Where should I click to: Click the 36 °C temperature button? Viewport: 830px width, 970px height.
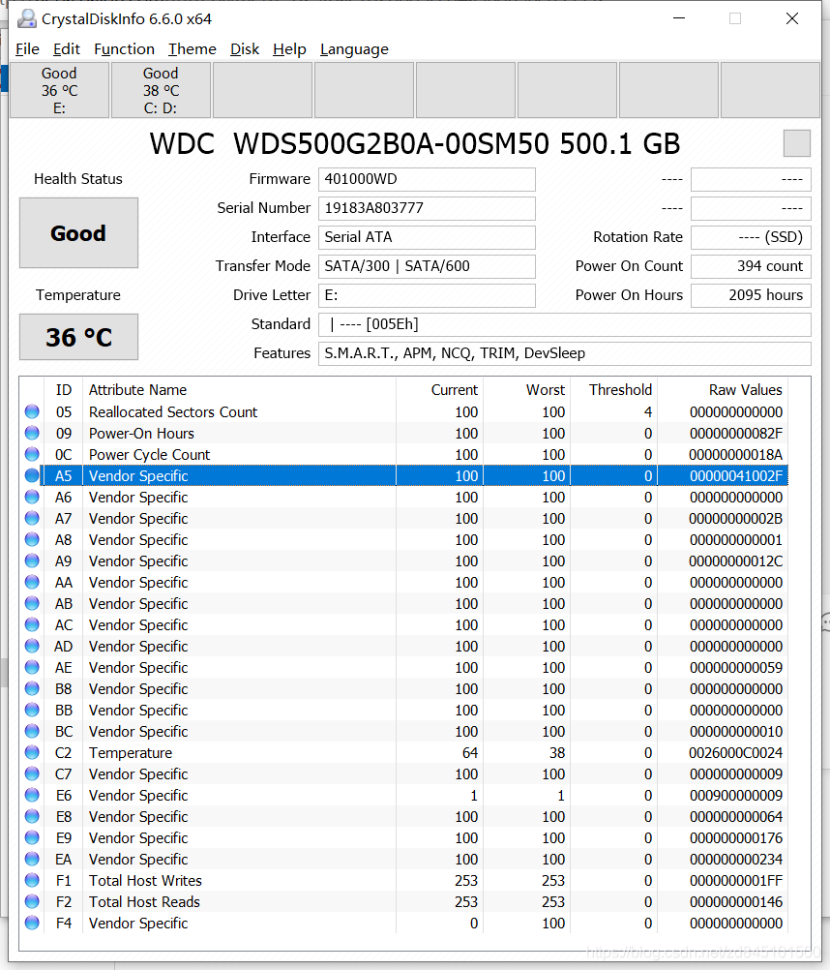pyautogui.click(x=78, y=337)
